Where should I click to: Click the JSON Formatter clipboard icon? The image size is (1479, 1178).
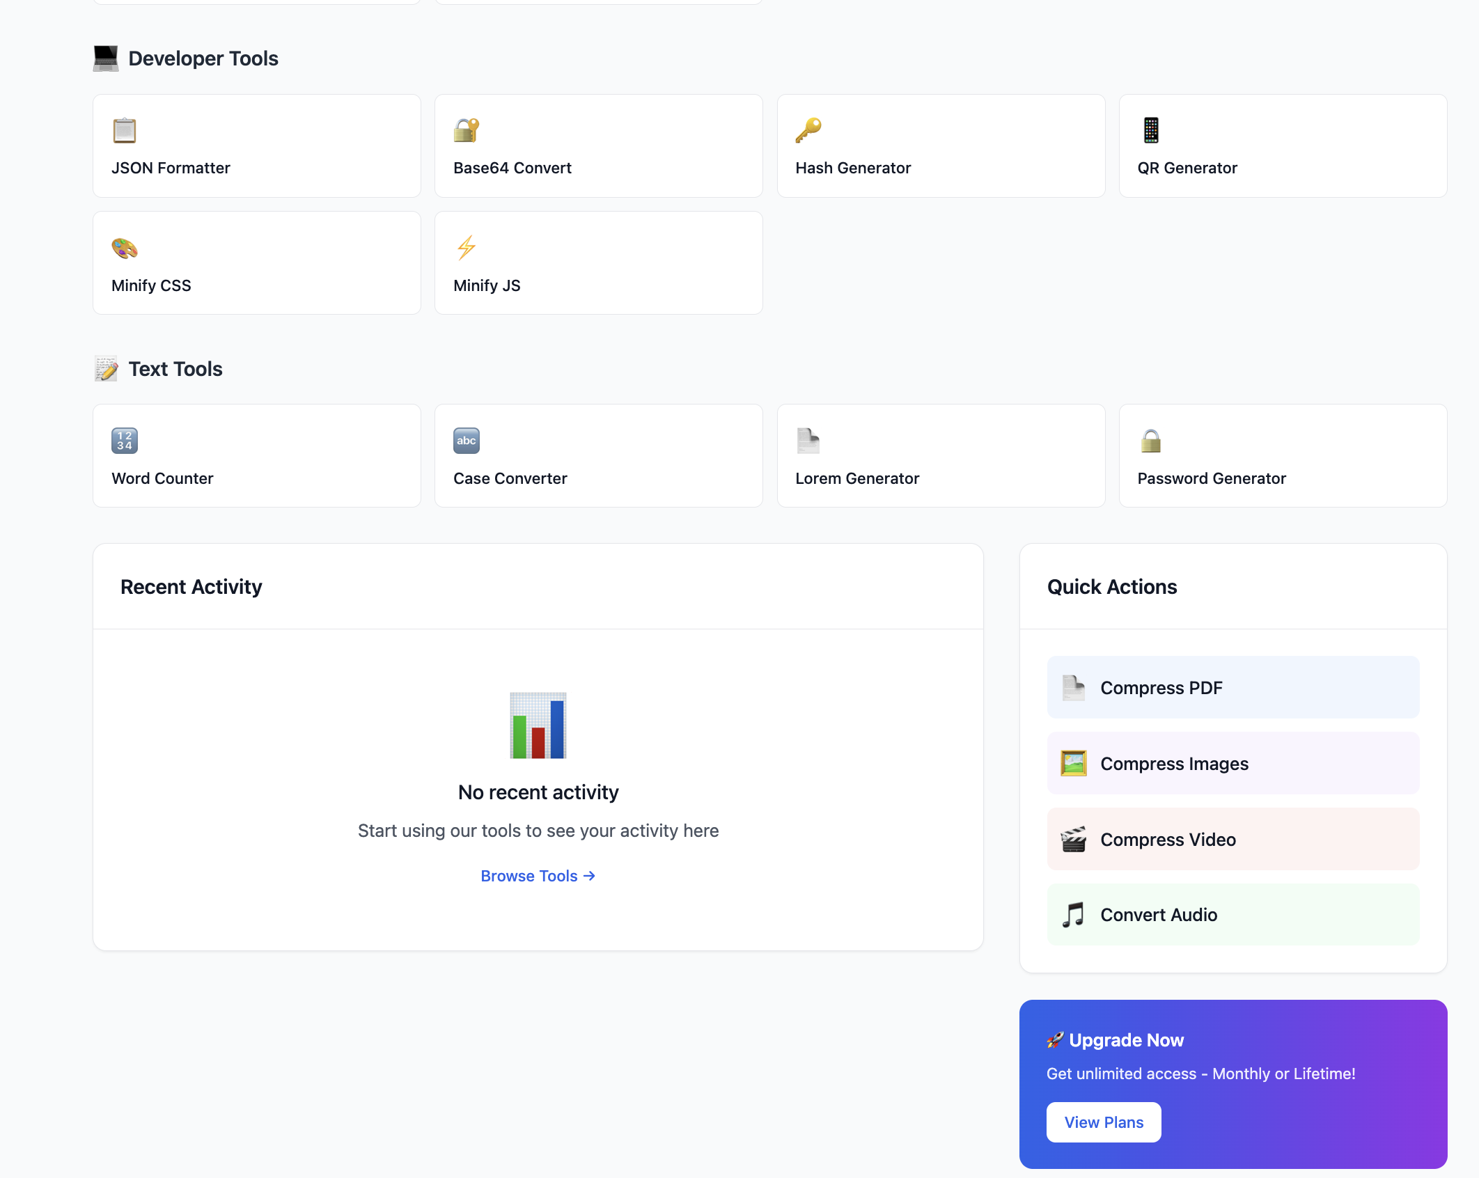coord(125,130)
